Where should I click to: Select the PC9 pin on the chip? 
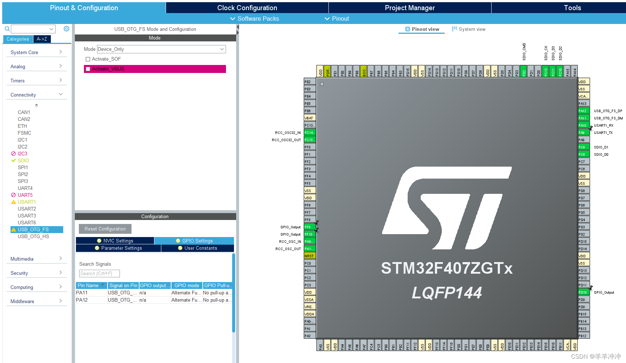(583, 147)
